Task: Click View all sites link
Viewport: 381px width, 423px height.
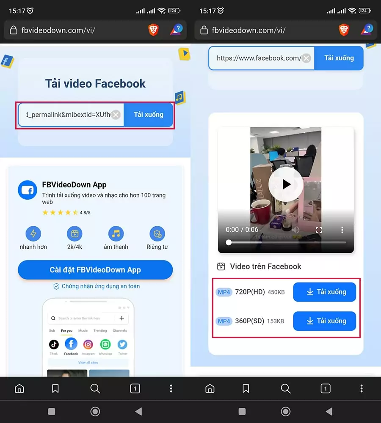Action: pos(88,363)
